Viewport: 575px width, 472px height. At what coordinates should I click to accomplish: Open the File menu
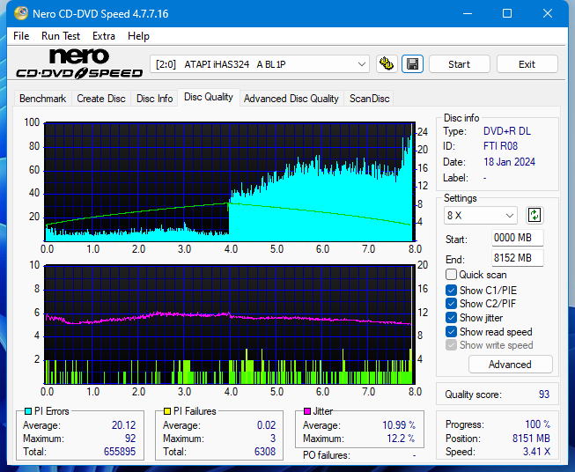[21, 36]
